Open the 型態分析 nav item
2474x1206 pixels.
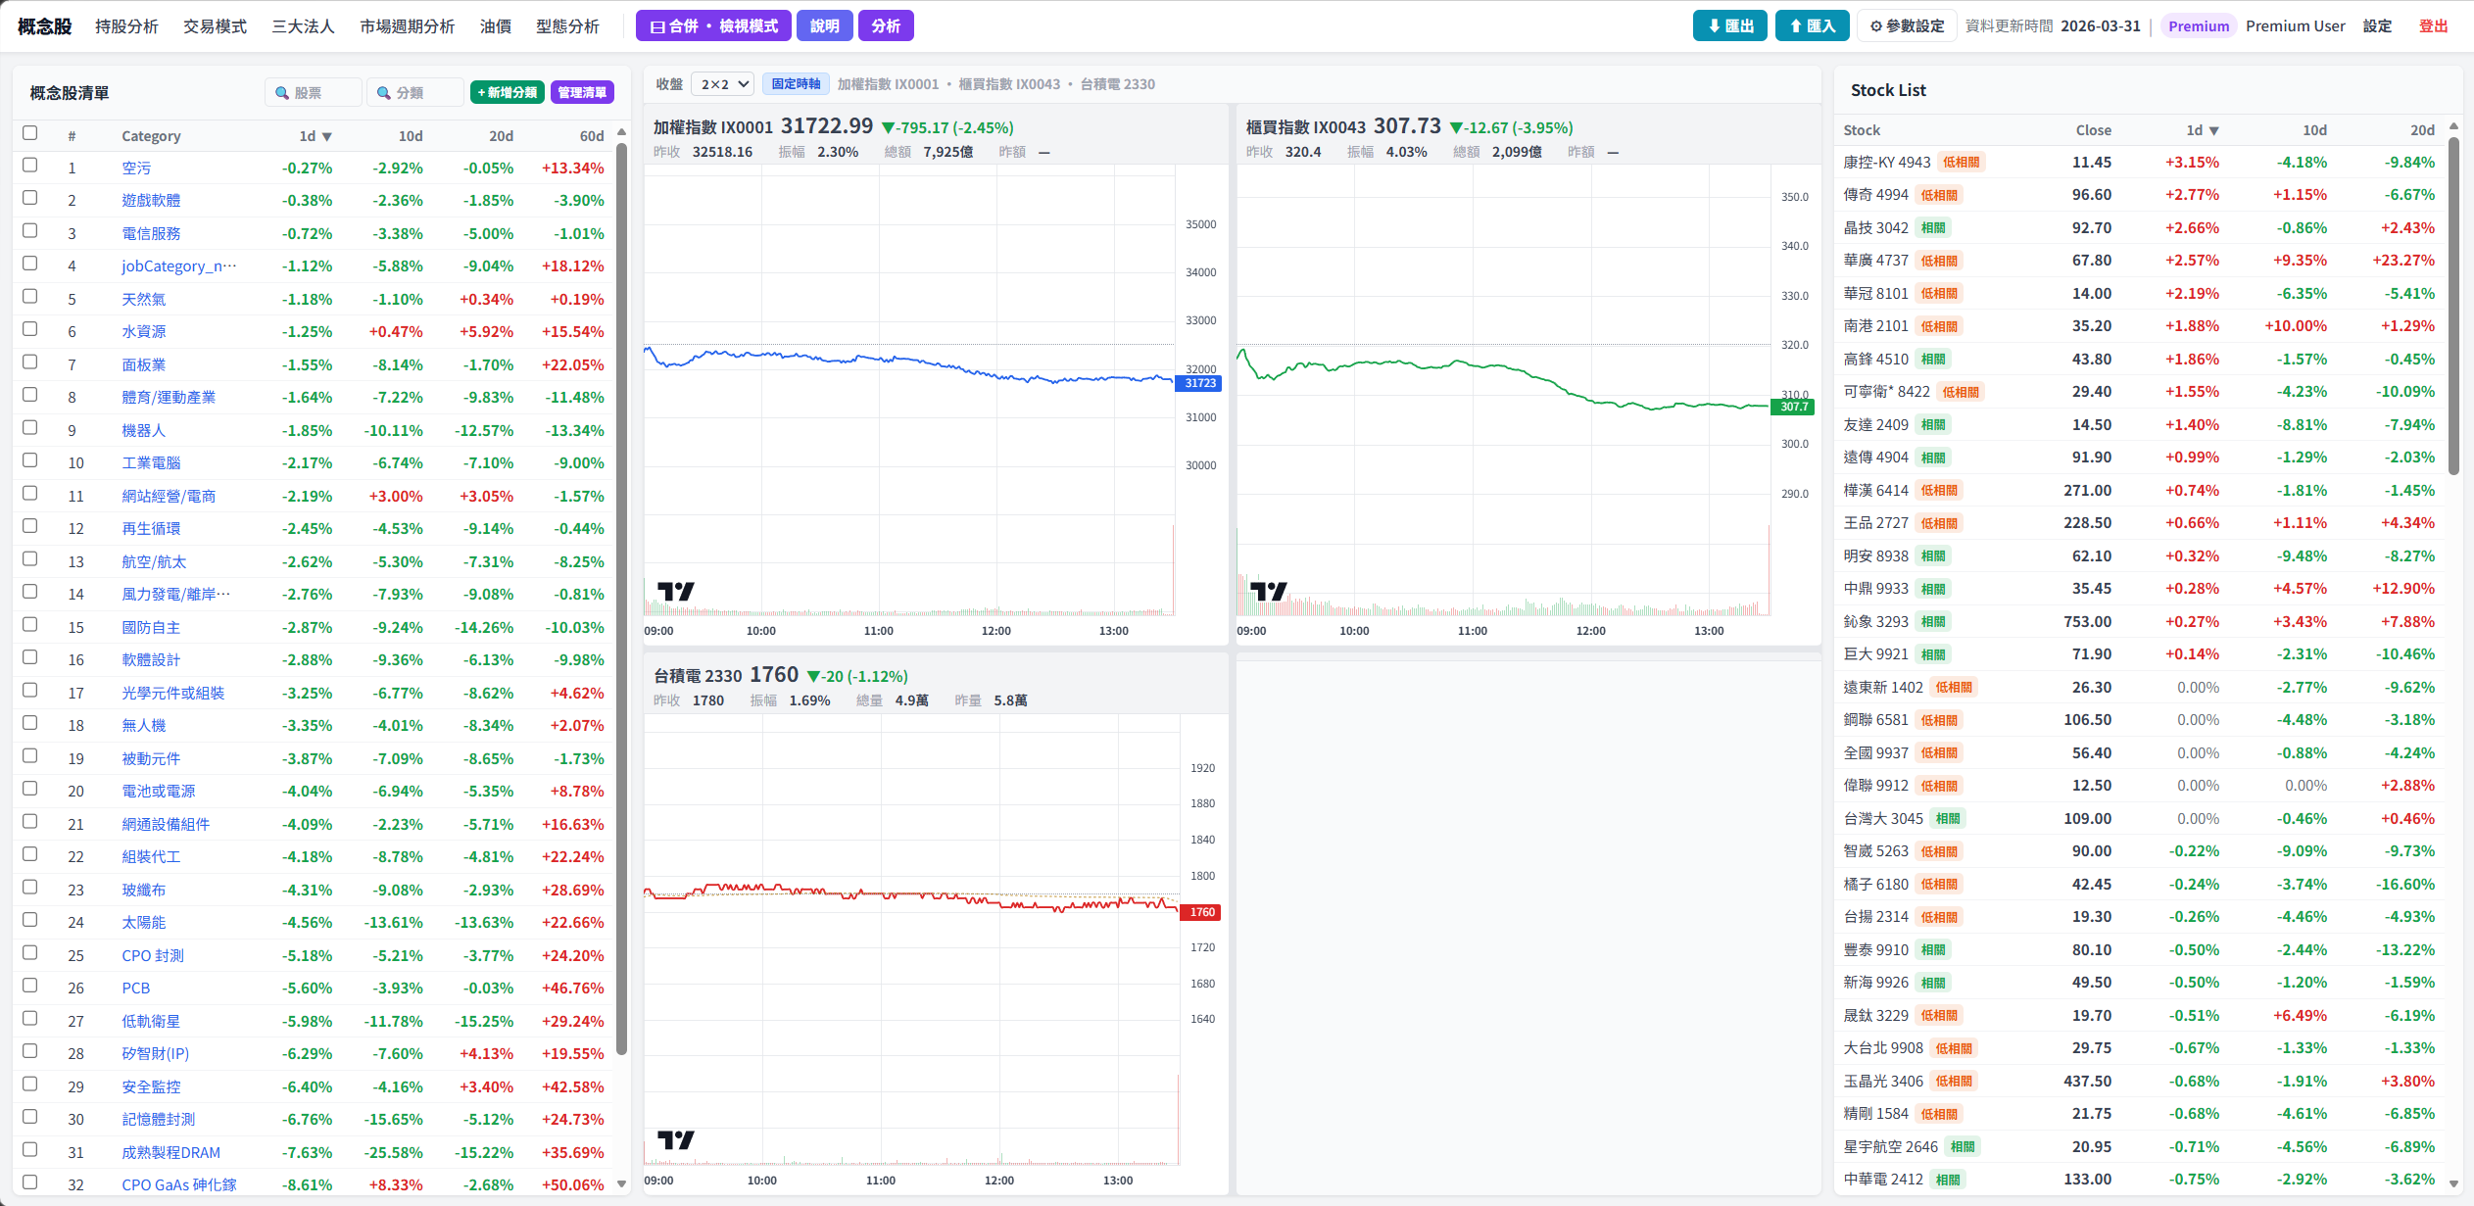[x=567, y=26]
